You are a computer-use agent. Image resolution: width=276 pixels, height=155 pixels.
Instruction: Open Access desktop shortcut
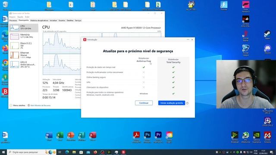(x=93, y=136)
